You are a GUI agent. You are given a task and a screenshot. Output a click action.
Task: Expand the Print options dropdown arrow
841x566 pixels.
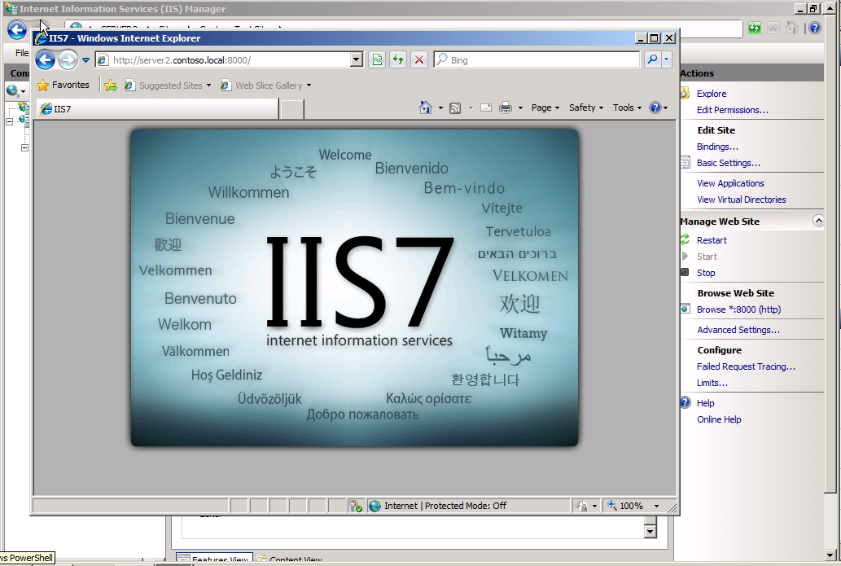coord(520,107)
